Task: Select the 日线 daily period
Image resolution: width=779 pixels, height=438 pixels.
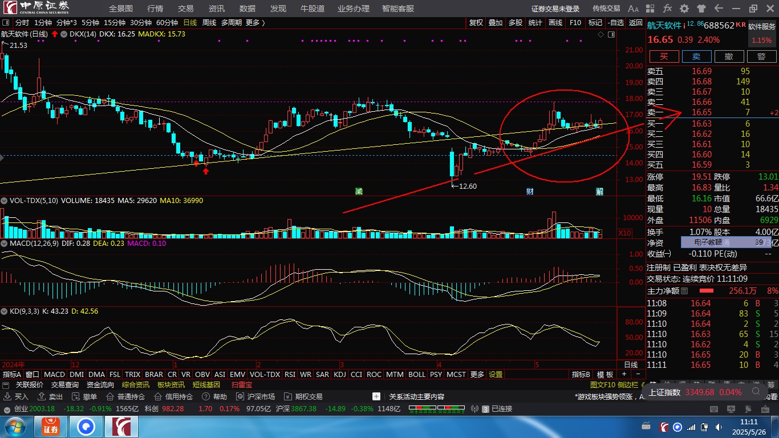Action: point(190,23)
